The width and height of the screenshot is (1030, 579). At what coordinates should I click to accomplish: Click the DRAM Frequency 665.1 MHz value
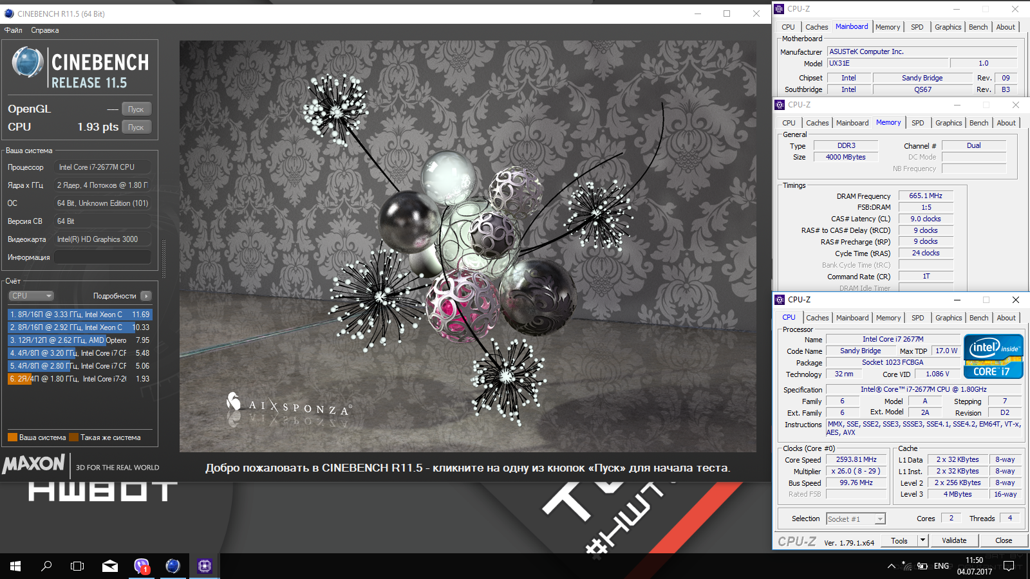(925, 196)
